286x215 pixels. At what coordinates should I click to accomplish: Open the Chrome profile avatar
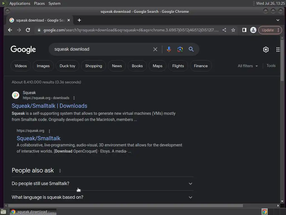click(253, 30)
